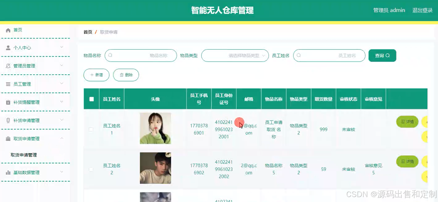
Task: Click the avatar photo of 员工姓名2
Action: pyautogui.click(x=155, y=168)
